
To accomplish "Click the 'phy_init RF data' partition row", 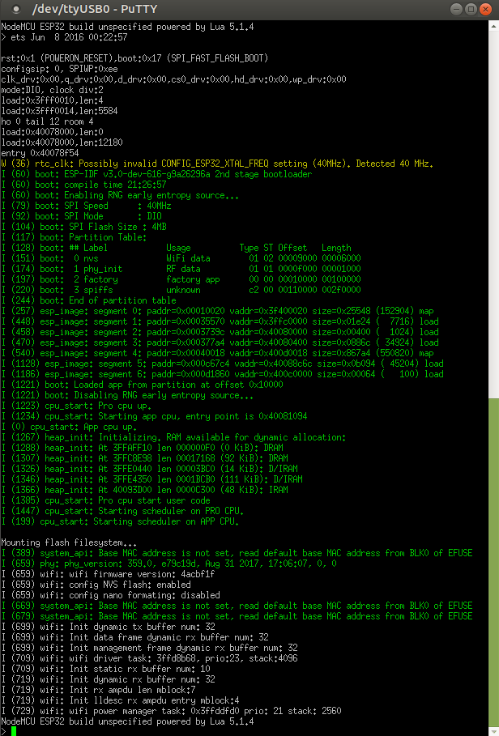I will (x=181, y=269).
